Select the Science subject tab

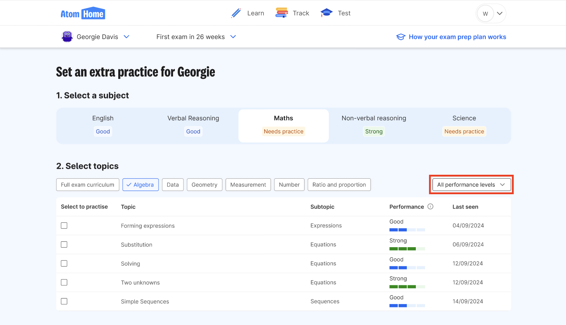click(464, 126)
